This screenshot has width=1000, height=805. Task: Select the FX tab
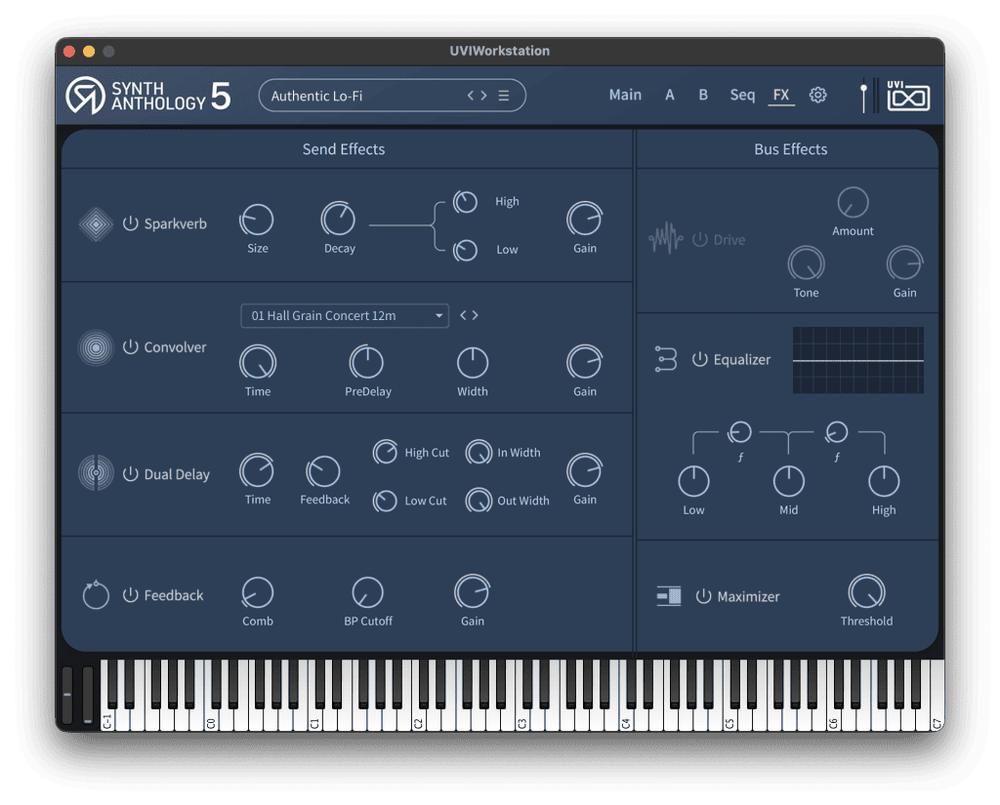(781, 95)
